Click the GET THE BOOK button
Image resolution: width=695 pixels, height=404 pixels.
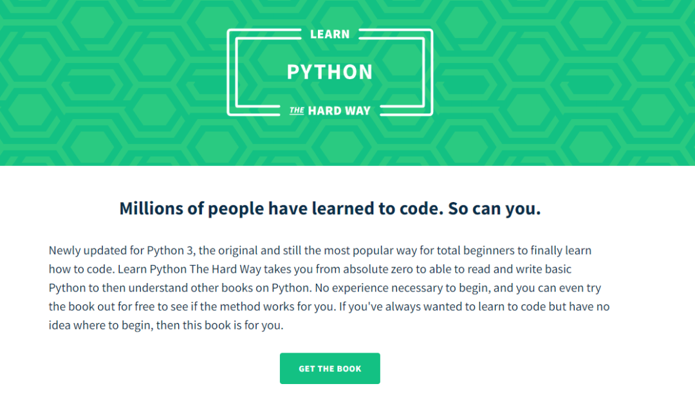click(x=329, y=368)
